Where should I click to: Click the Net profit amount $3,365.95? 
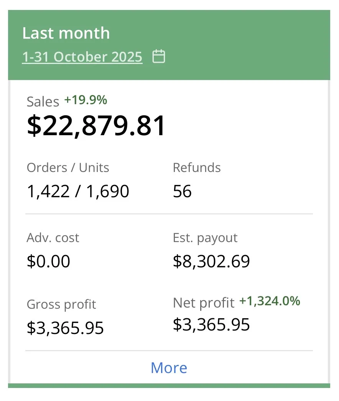[211, 324]
